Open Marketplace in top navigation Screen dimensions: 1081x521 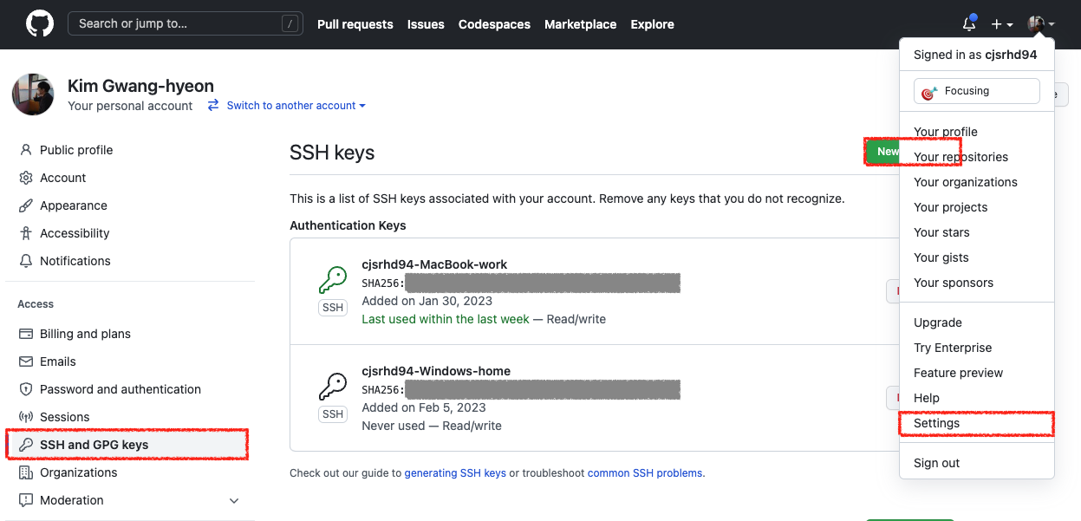(x=581, y=24)
